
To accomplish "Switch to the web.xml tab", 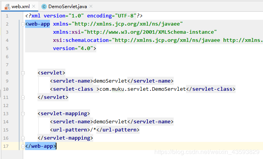I will tap(20, 6).
